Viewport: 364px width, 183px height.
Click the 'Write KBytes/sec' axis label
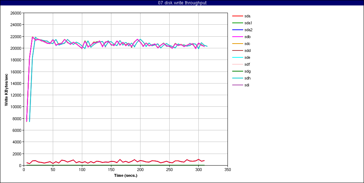click(x=7, y=89)
